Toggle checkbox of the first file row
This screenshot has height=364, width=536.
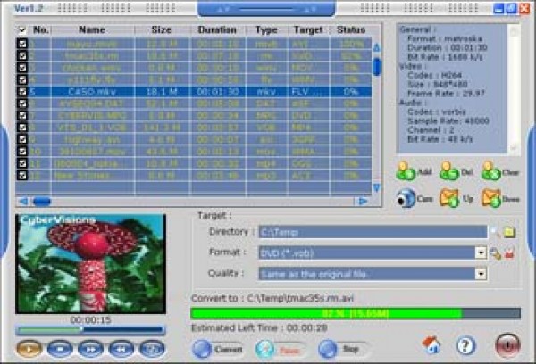point(22,44)
